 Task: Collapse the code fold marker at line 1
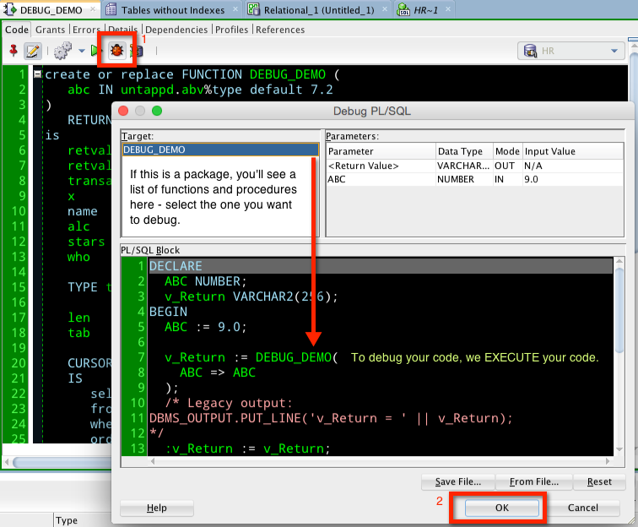click(x=37, y=74)
